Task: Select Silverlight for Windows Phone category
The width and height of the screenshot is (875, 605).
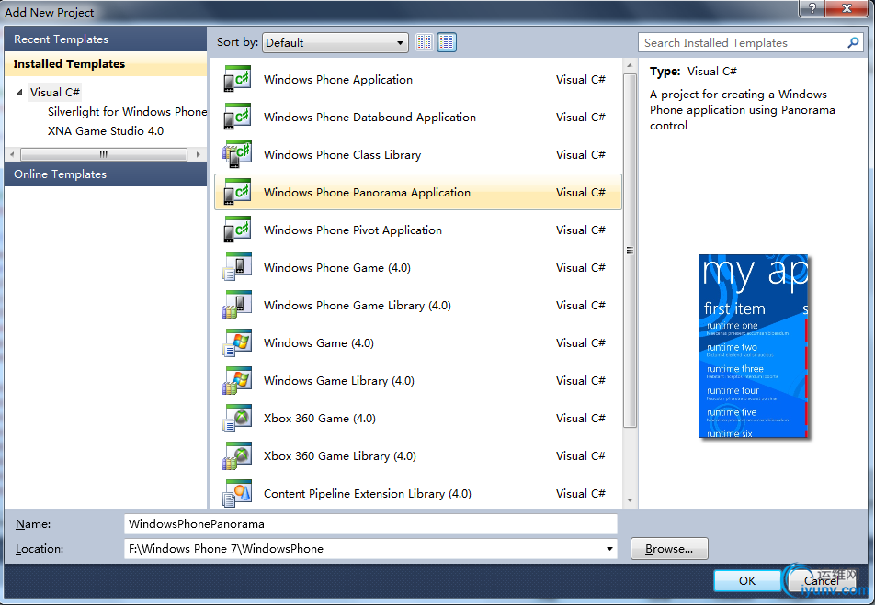Action: point(127,111)
